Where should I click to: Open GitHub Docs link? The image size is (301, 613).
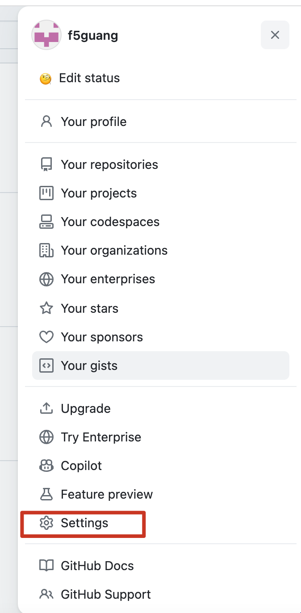coord(161,566)
